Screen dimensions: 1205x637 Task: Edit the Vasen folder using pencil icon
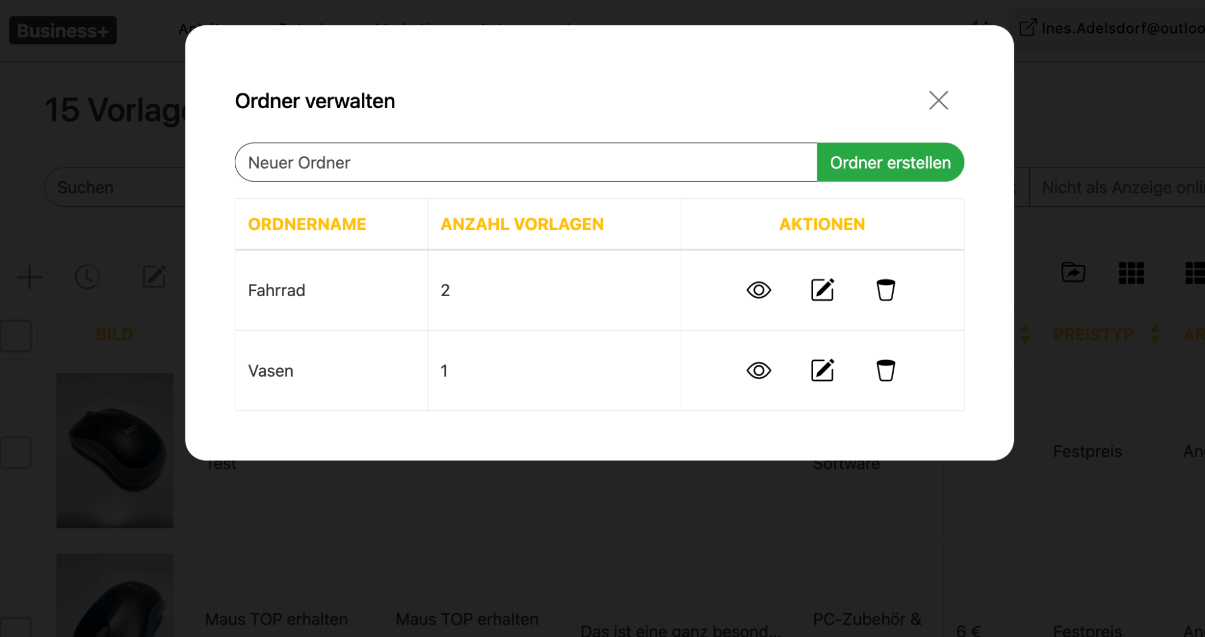[822, 370]
